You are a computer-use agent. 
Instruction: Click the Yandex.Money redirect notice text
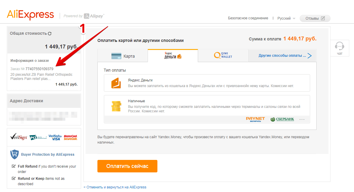click(203, 140)
